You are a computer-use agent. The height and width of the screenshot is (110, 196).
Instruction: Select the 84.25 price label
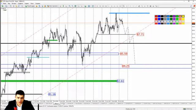(126, 66)
